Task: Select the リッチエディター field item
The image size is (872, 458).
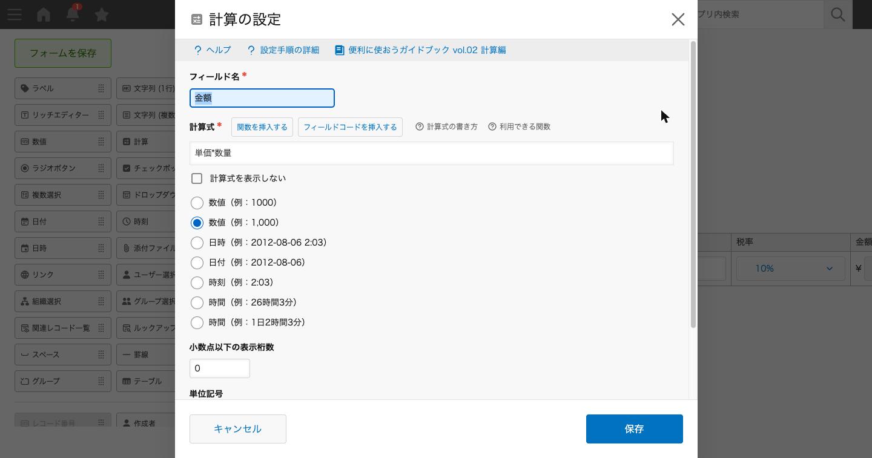Action: (63, 115)
